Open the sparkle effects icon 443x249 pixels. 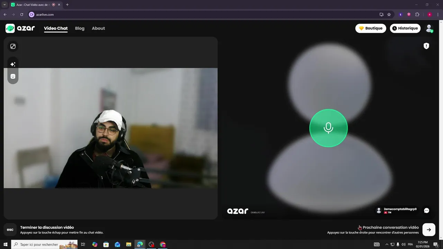pos(13,64)
